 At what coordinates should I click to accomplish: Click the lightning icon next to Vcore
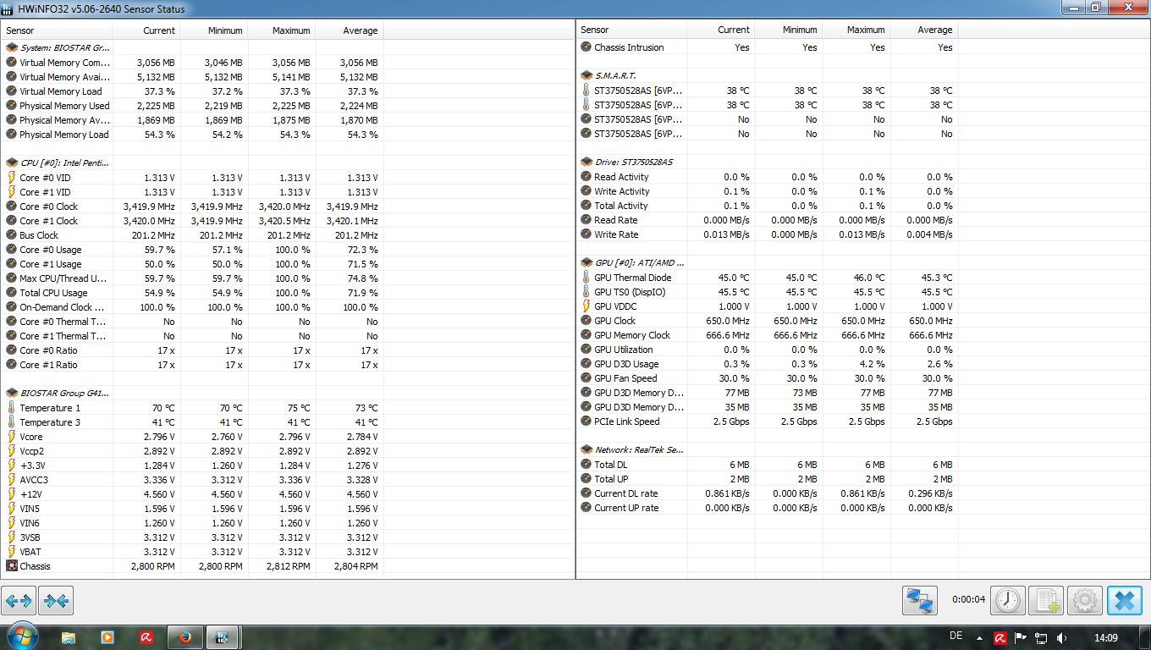tap(12, 437)
